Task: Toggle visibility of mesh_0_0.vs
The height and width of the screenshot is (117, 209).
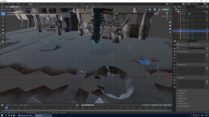Action: (x=207, y=20)
